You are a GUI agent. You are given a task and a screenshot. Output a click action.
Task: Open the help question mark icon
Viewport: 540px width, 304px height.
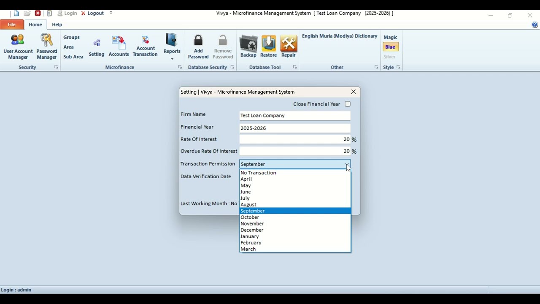tap(535, 25)
